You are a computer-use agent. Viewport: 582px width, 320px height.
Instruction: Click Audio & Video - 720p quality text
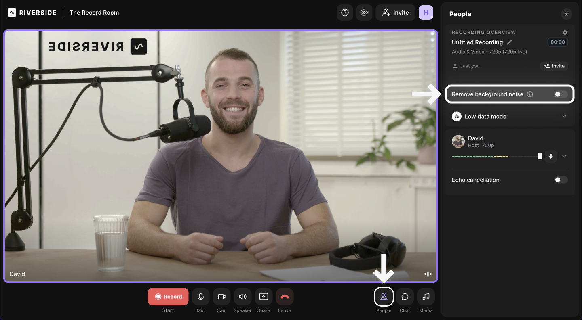[489, 52]
